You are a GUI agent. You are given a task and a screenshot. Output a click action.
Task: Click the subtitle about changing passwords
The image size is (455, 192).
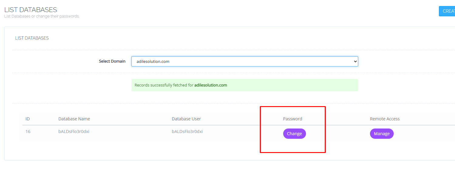42,16
